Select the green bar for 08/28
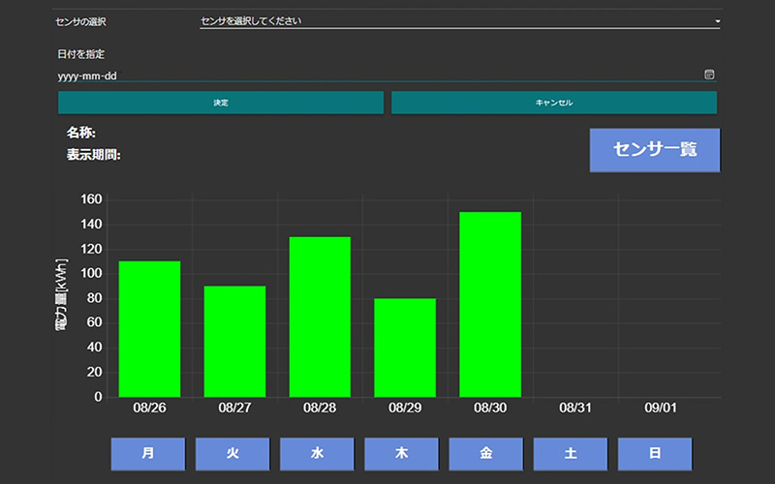The height and width of the screenshot is (484, 775). (x=320, y=317)
